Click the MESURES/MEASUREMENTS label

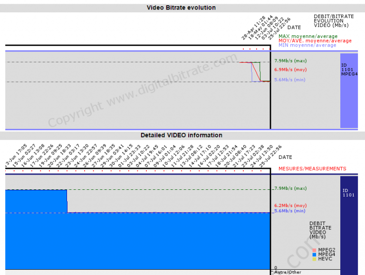pyautogui.click(x=312, y=168)
